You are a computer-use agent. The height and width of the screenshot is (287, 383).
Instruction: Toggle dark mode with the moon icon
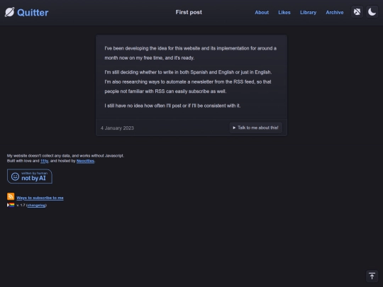(372, 12)
